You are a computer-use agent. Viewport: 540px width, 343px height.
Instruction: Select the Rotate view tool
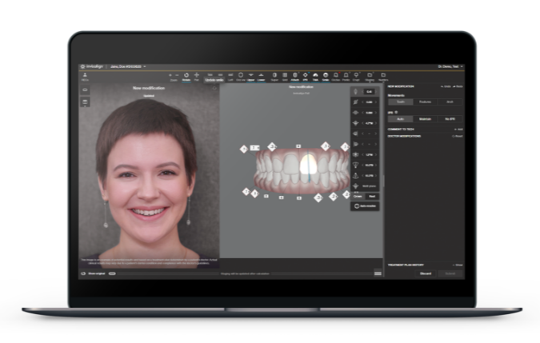click(186, 77)
